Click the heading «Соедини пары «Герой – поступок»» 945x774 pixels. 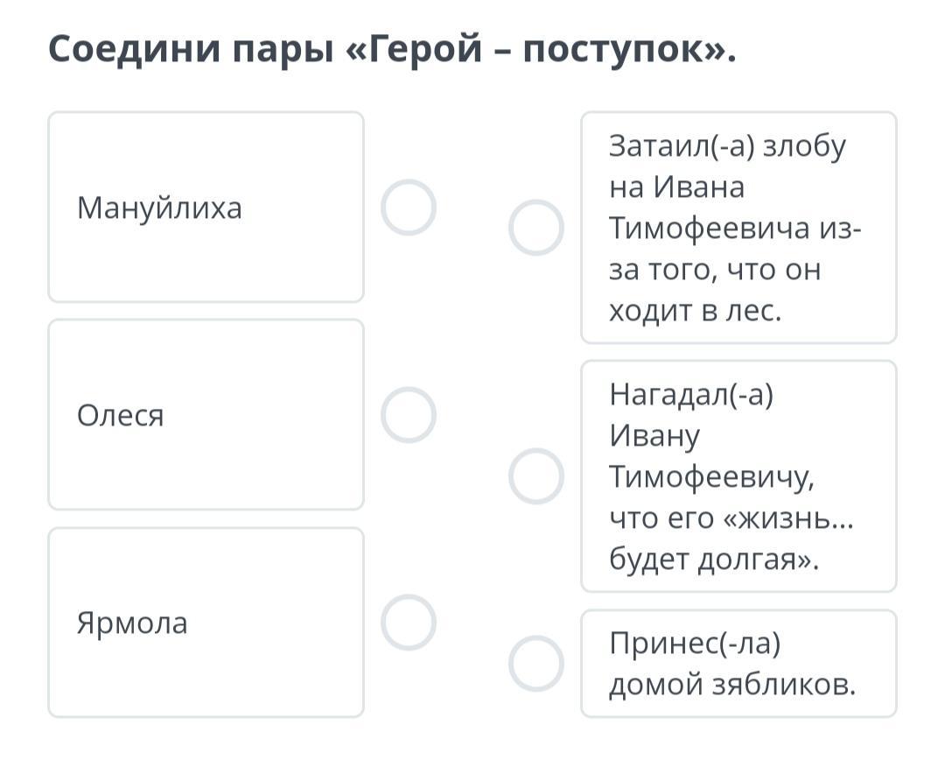pyautogui.click(x=392, y=51)
